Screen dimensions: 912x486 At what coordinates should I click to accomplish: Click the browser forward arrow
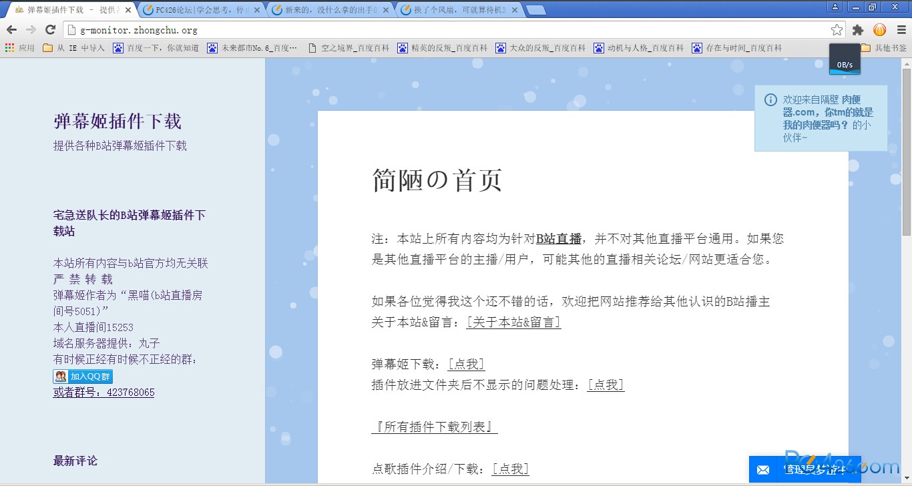coord(31,30)
